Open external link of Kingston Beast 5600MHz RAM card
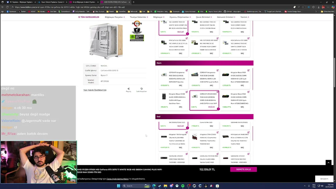Screen dimensions: 336x189 (x=248, y=92)
